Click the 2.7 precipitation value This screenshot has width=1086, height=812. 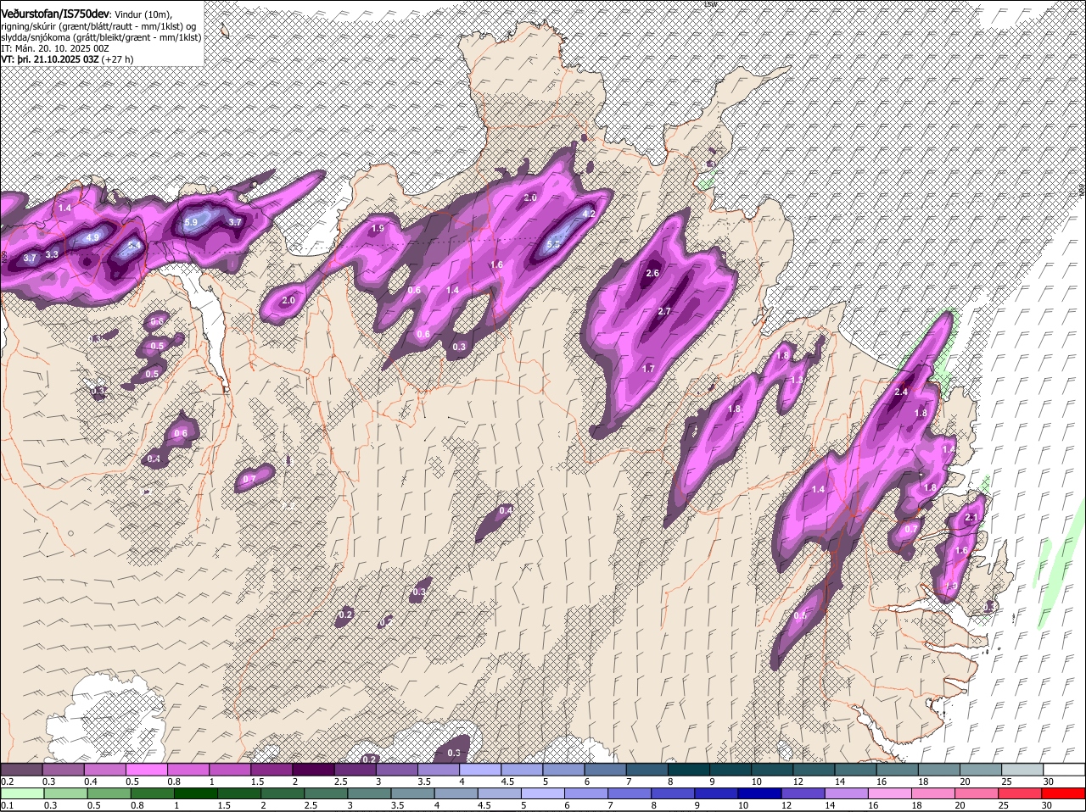(664, 312)
